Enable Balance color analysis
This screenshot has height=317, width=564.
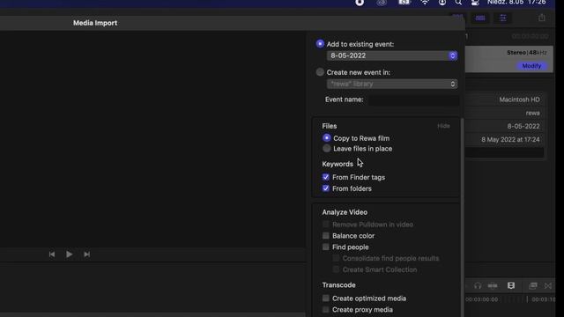click(325, 236)
